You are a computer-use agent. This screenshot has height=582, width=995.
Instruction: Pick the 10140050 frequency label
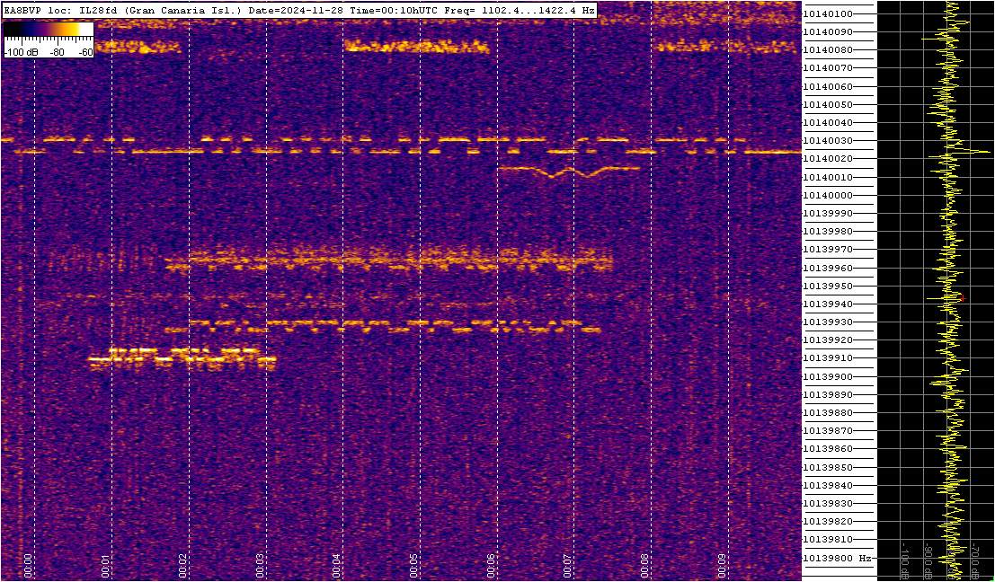pyautogui.click(x=828, y=104)
